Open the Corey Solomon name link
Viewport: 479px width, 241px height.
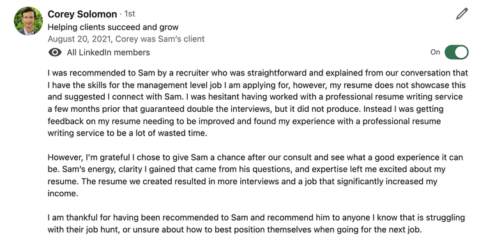pos(82,14)
